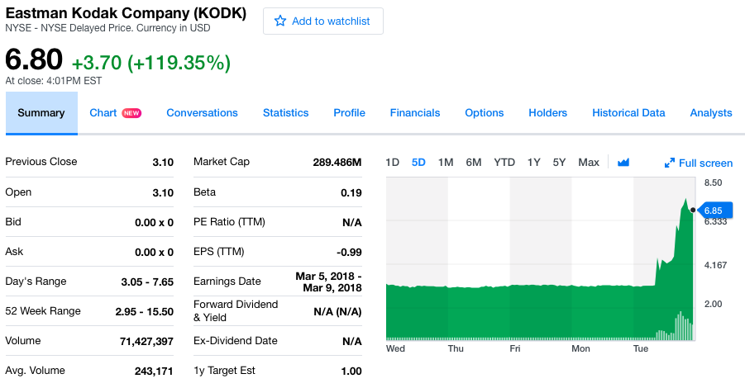Click the Volume value 71,427,397

pos(147,342)
